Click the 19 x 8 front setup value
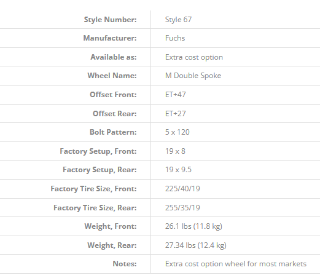Screen dimensions: 320x278 (175, 151)
